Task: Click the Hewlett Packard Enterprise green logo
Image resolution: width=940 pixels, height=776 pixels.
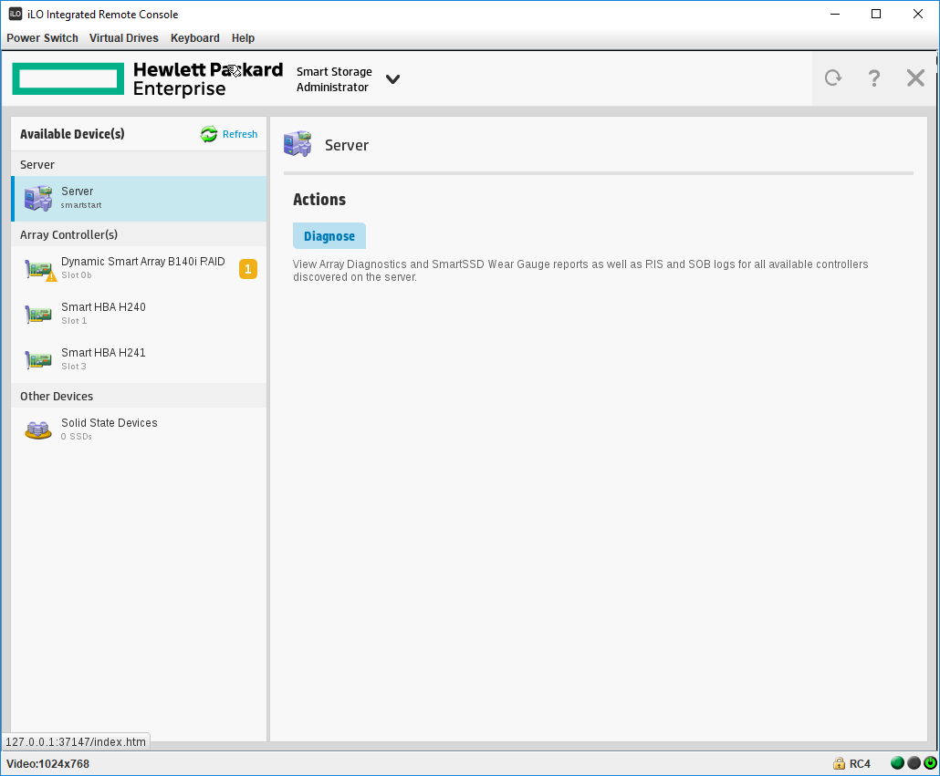Action: [68, 78]
